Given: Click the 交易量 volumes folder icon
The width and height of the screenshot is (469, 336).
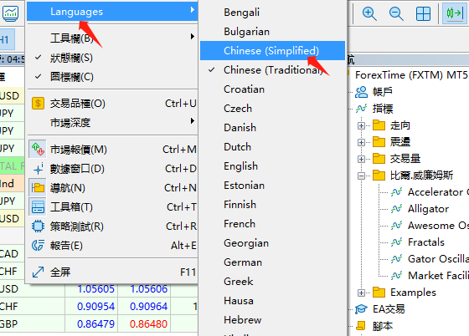Looking at the screenshot, I should click(379, 159).
